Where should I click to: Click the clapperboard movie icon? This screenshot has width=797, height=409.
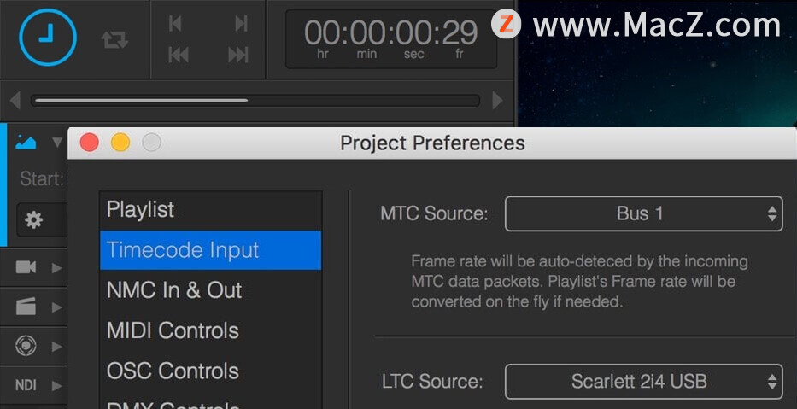pos(26,307)
